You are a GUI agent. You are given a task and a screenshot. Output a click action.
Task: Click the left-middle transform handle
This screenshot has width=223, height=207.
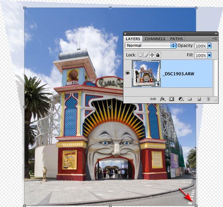pyautogui.click(x=25, y=107)
